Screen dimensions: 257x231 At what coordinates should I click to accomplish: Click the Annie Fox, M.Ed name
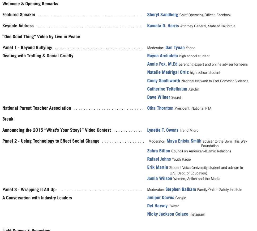click(162, 64)
